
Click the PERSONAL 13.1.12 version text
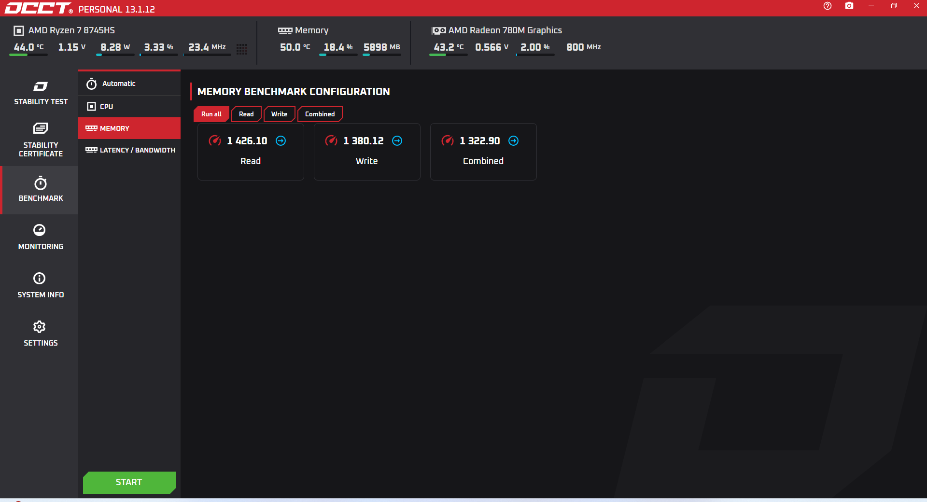click(117, 9)
